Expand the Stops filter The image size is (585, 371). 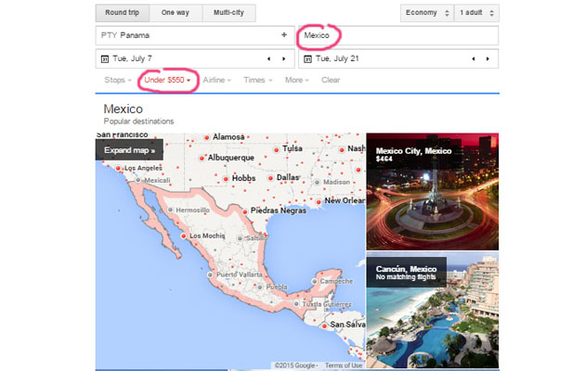pos(118,80)
